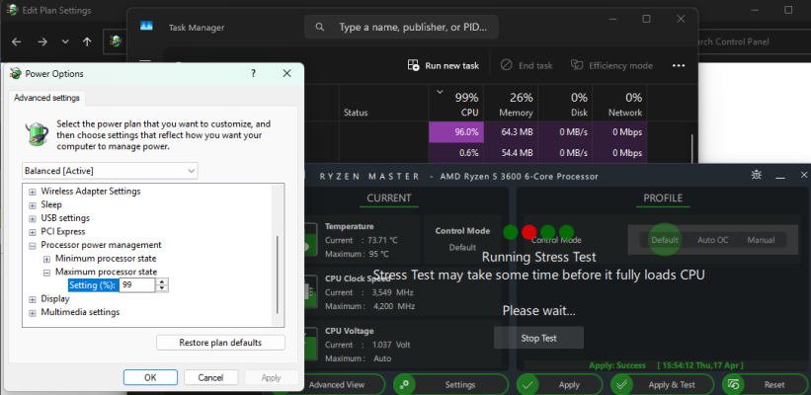
Task: Go up one level in Control Panel
Action: tap(87, 41)
